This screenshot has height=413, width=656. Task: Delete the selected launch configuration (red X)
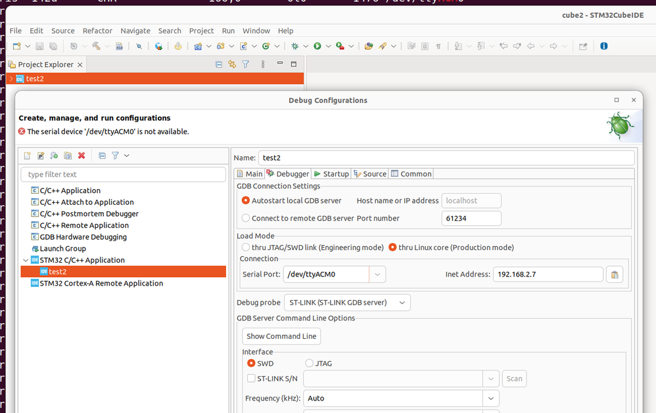pos(82,156)
